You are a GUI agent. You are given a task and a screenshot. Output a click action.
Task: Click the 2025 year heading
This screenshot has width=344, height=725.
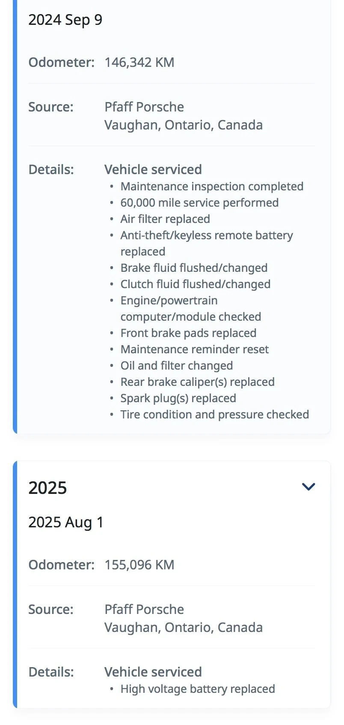click(47, 488)
